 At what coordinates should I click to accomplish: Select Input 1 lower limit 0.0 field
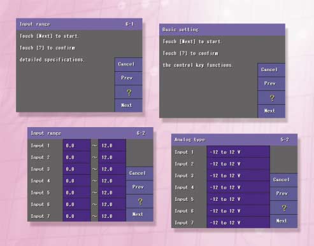[x=76, y=146]
